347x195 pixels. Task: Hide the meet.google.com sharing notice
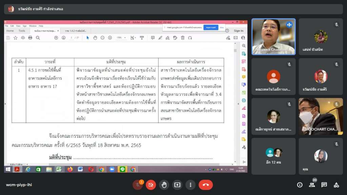pyautogui.click(x=222, y=27)
